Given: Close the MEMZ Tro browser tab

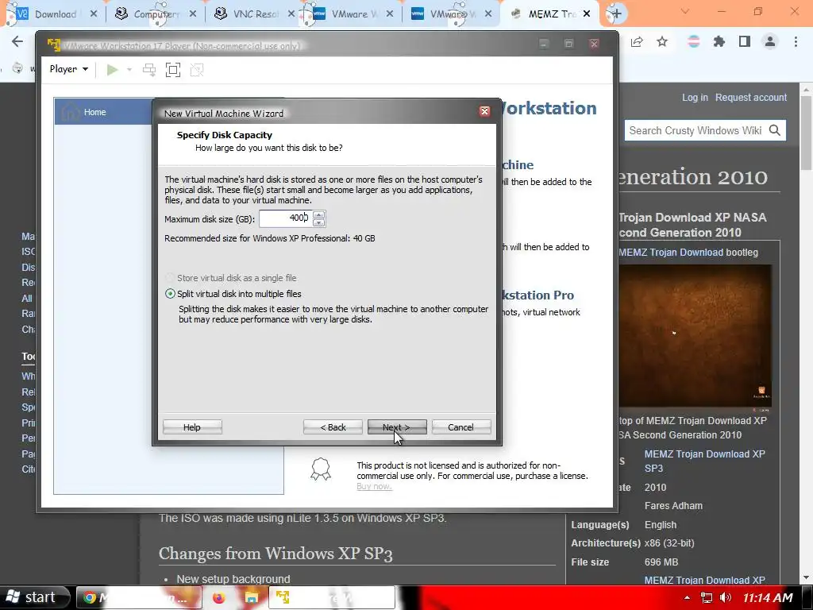Looking at the screenshot, I should [587, 14].
